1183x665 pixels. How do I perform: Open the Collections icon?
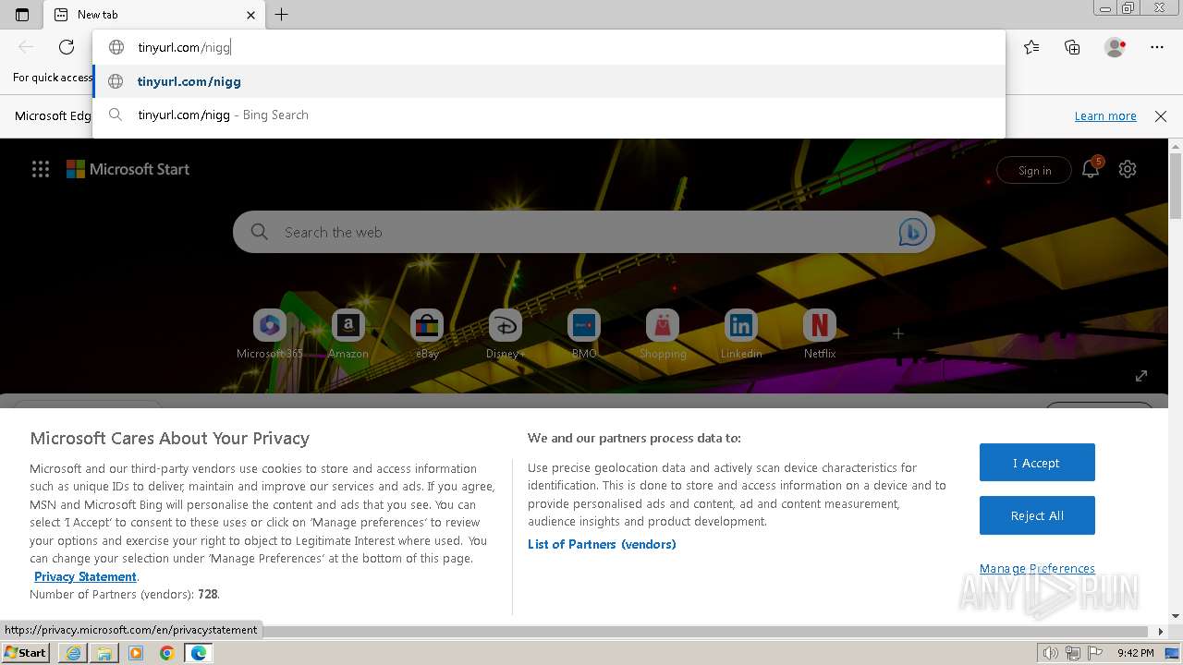1072,47
